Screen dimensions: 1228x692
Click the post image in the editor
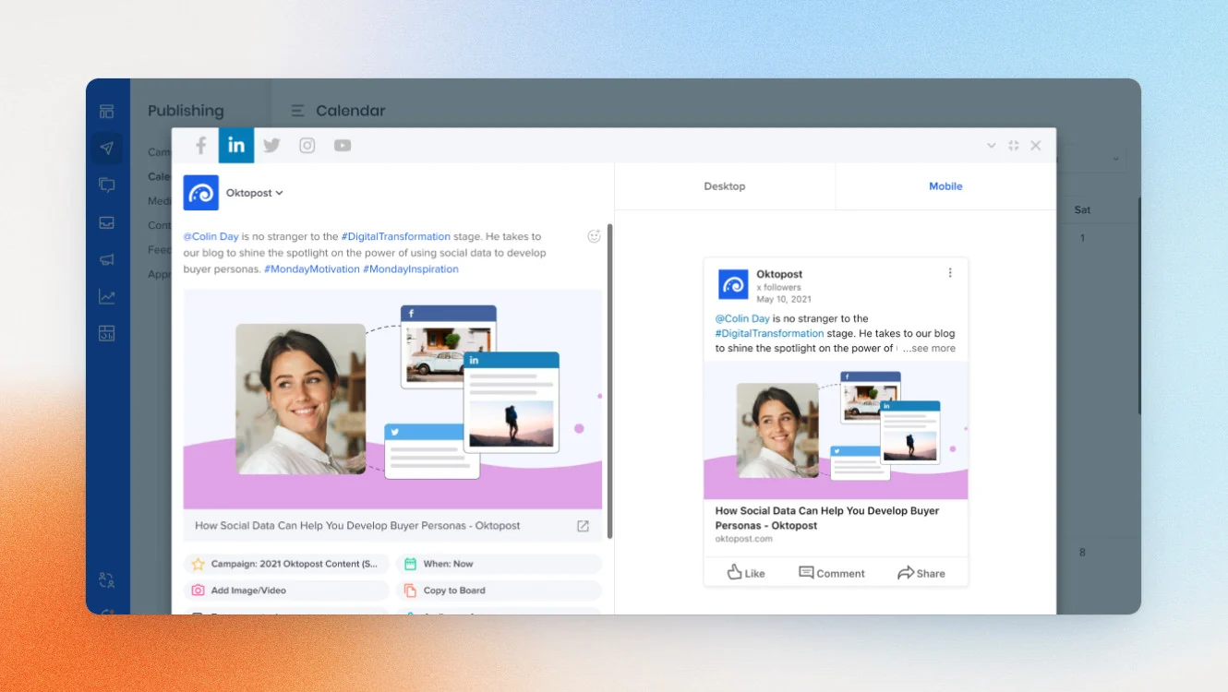(x=392, y=400)
